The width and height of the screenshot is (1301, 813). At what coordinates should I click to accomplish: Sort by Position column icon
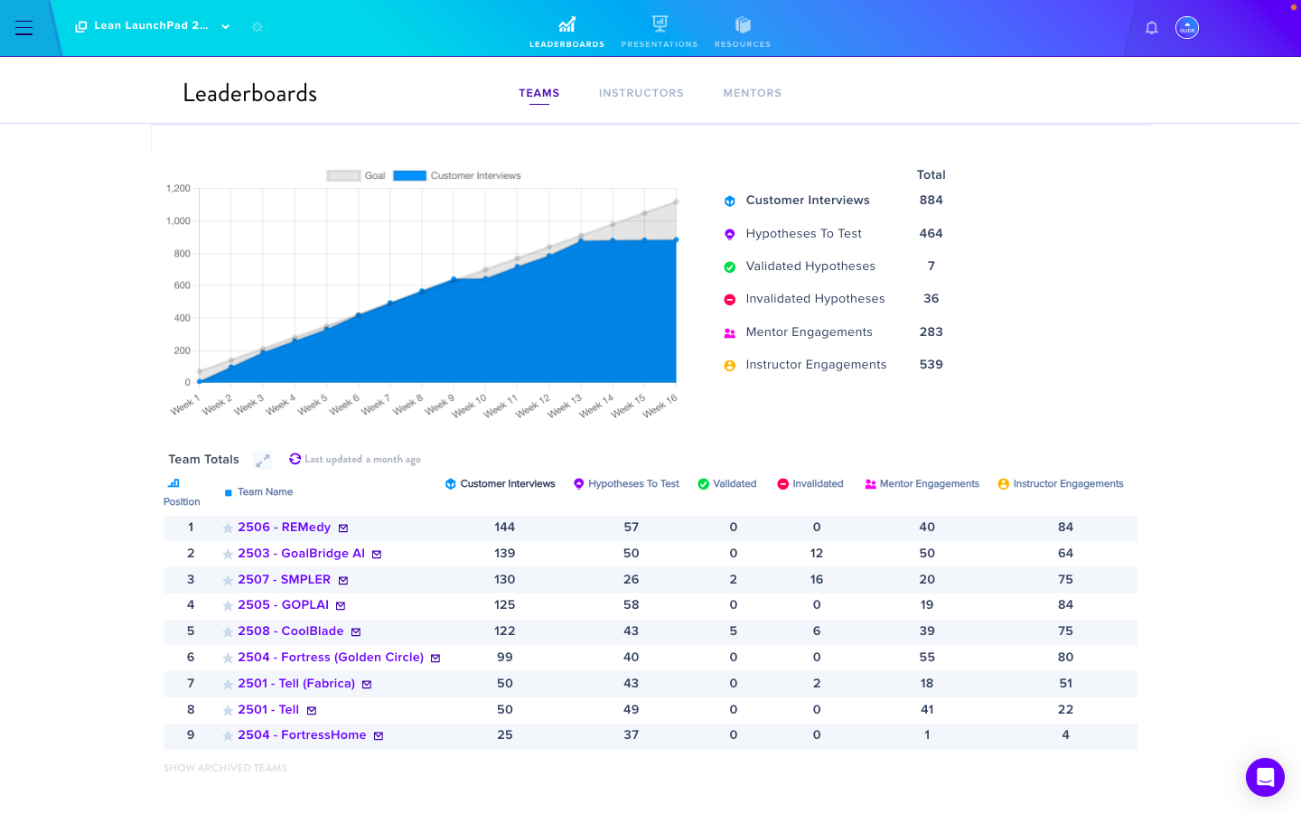pos(173,483)
